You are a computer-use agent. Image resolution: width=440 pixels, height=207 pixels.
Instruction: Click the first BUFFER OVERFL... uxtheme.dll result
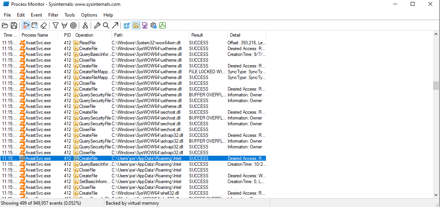tap(207, 95)
